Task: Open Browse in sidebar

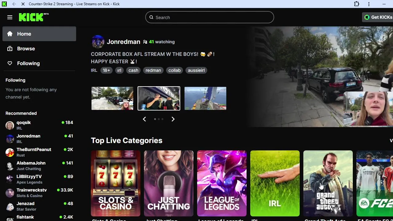Action: tap(39, 48)
